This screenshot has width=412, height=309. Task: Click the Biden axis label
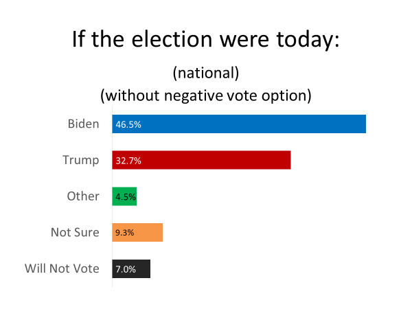[x=83, y=124]
